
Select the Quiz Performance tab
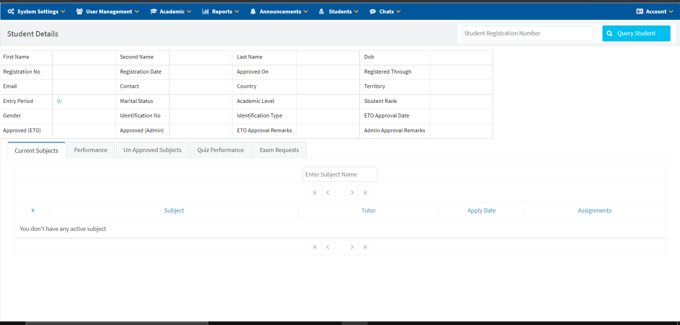pyautogui.click(x=220, y=150)
